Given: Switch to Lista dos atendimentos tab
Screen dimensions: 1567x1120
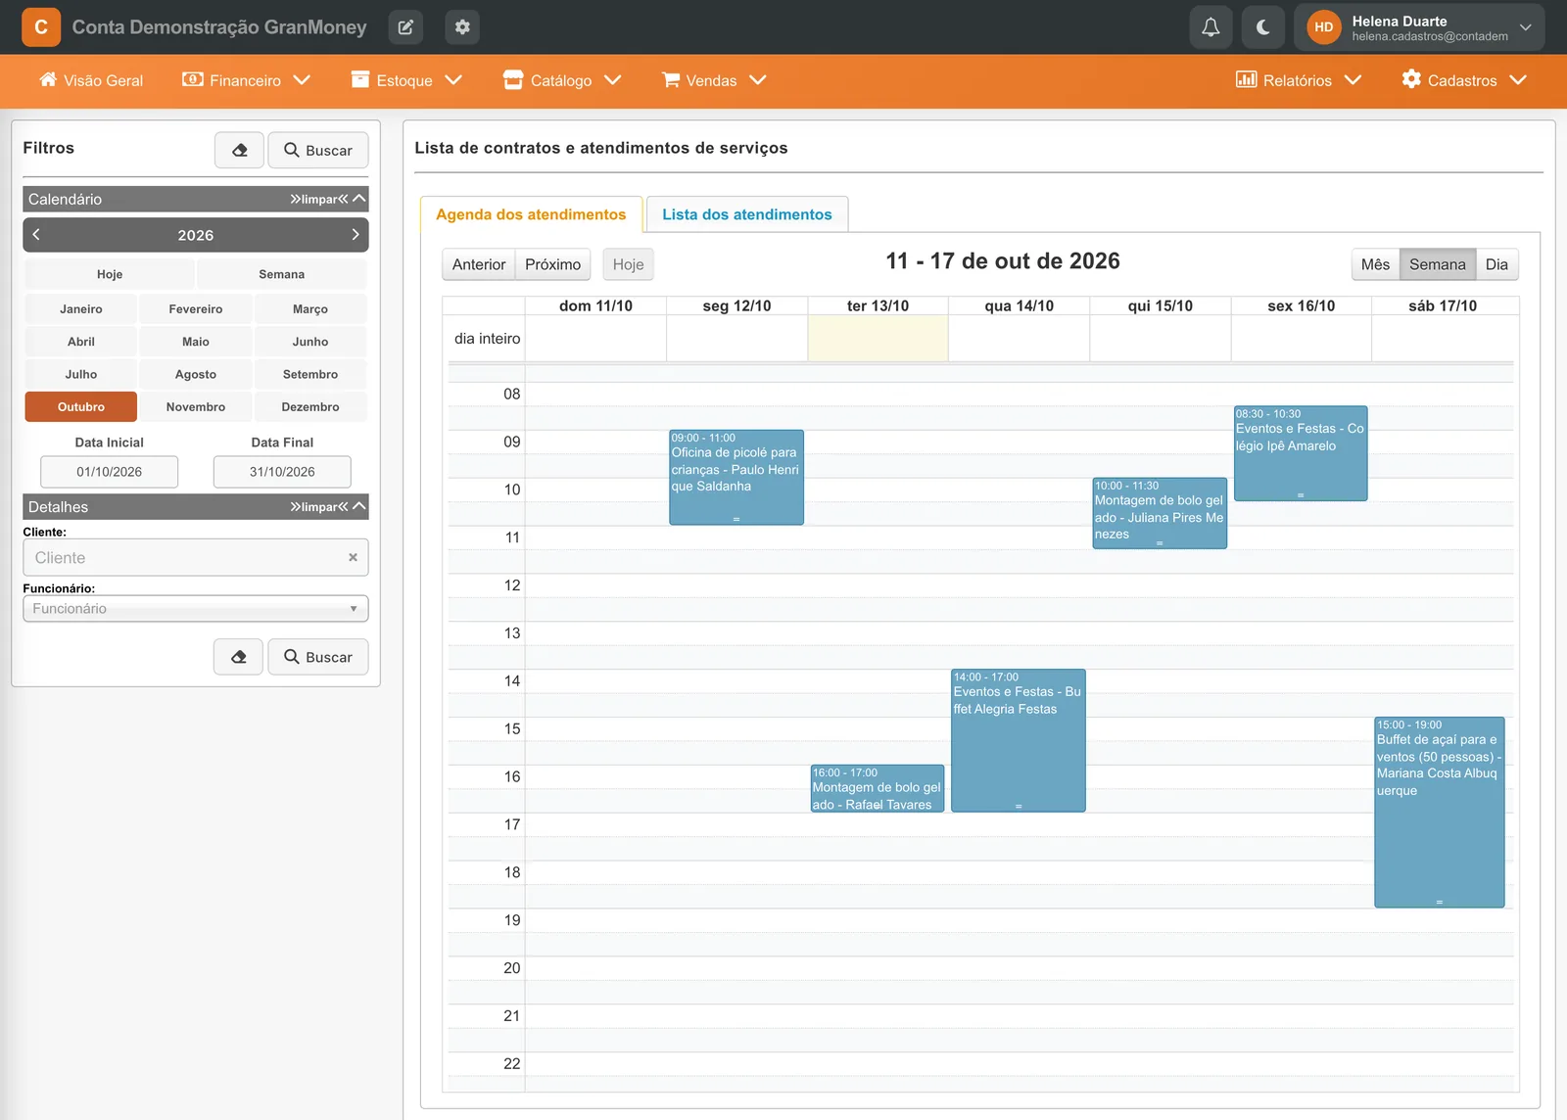Looking at the screenshot, I should 747,214.
